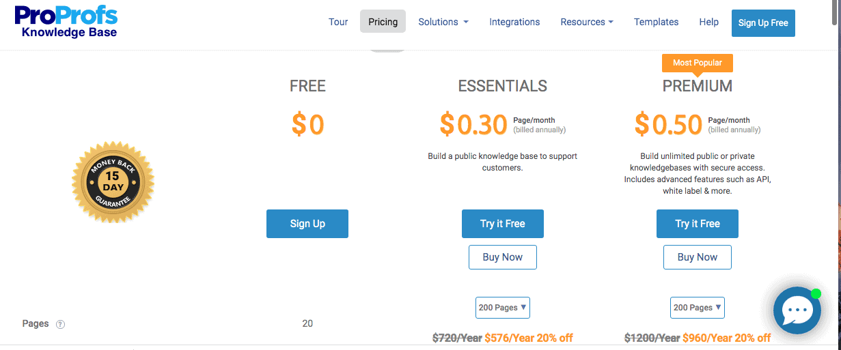Click Try it Free under Premium
841x350 pixels.
698,224
